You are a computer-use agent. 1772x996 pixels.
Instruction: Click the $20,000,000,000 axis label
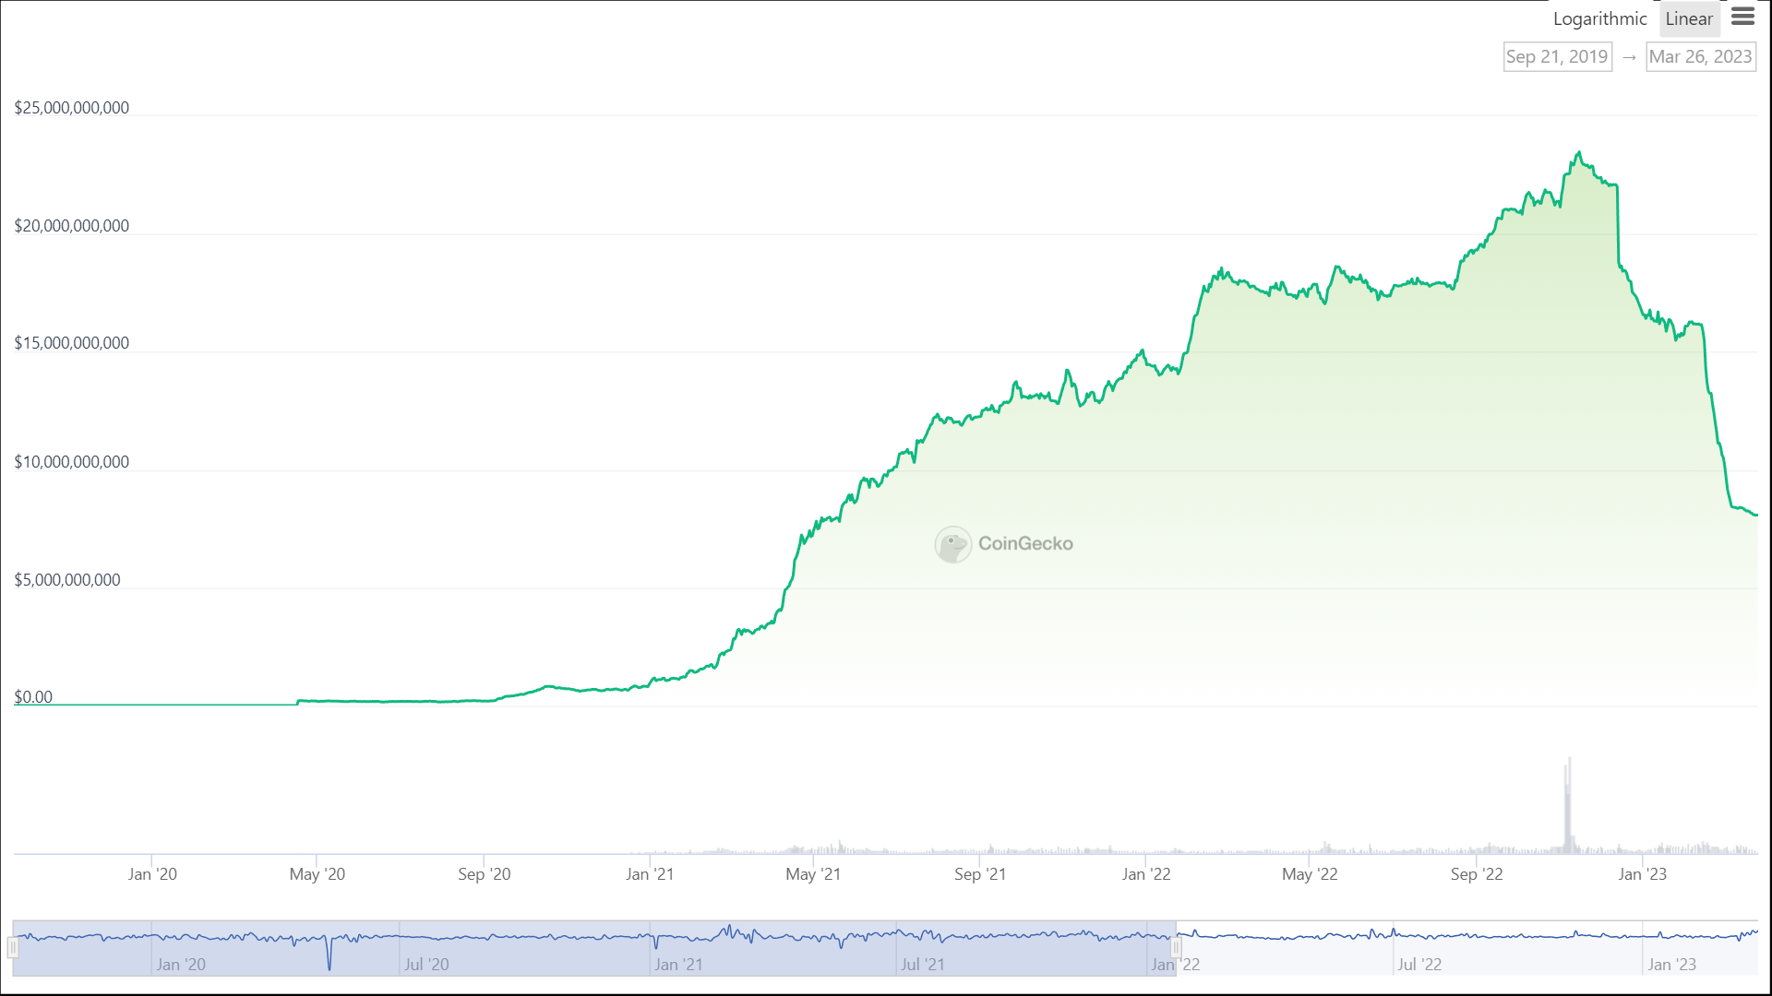[x=72, y=226]
